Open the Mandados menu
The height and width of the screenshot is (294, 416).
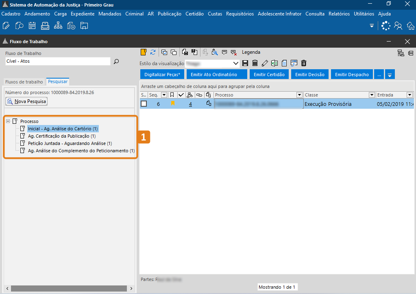(x=110, y=14)
